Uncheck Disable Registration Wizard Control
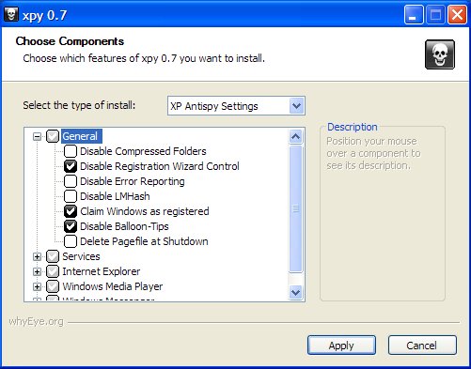Viewport: 471px width, 369px height. pos(71,166)
